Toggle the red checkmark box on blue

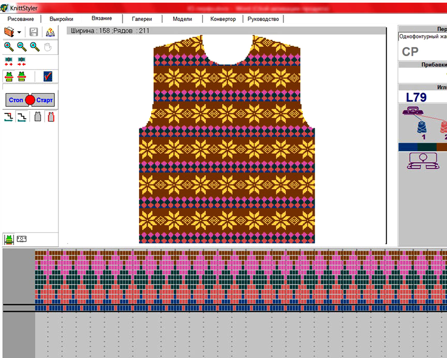(x=48, y=77)
